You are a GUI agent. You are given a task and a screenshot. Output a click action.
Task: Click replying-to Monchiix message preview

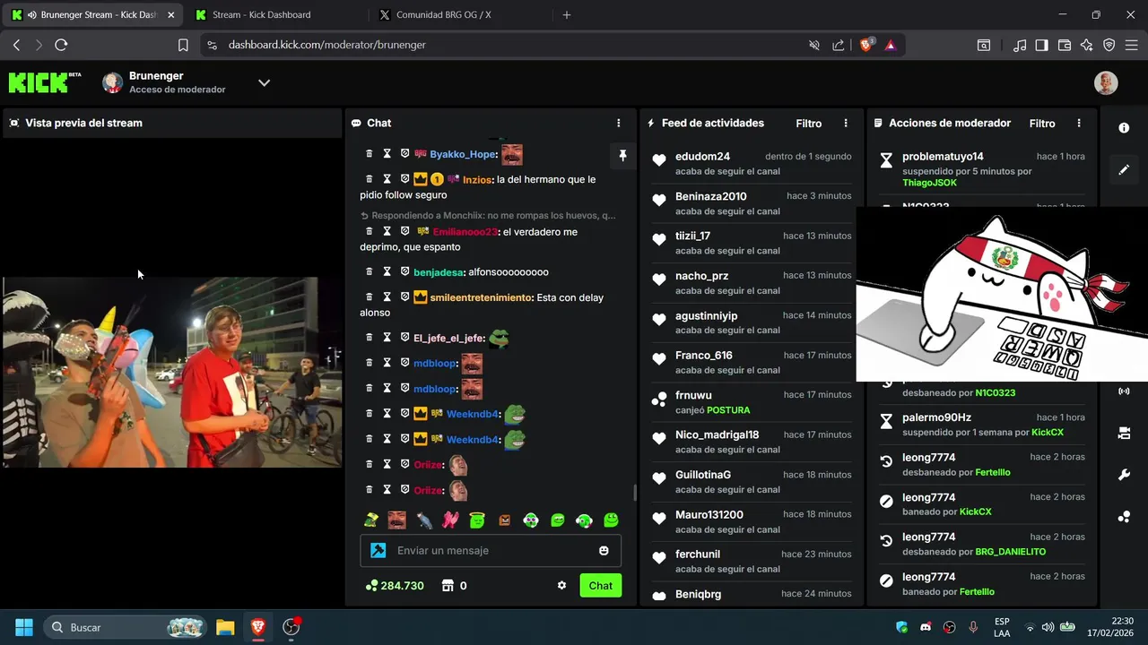coord(488,216)
